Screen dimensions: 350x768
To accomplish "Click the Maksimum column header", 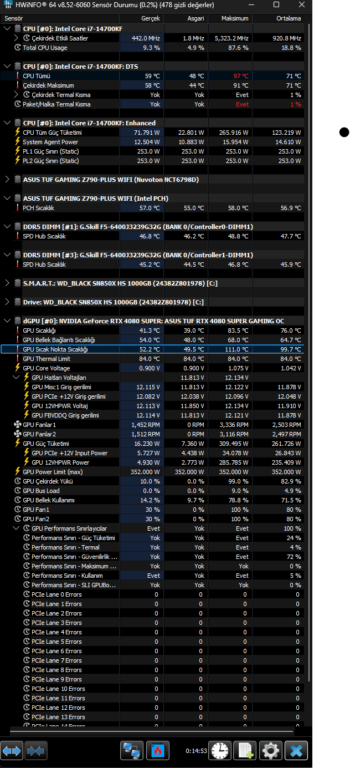I will pyautogui.click(x=230, y=18).
